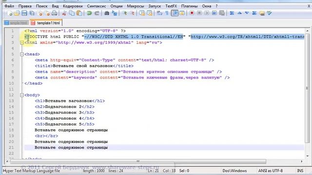Open the Запуск menu

click(x=155, y=6)
